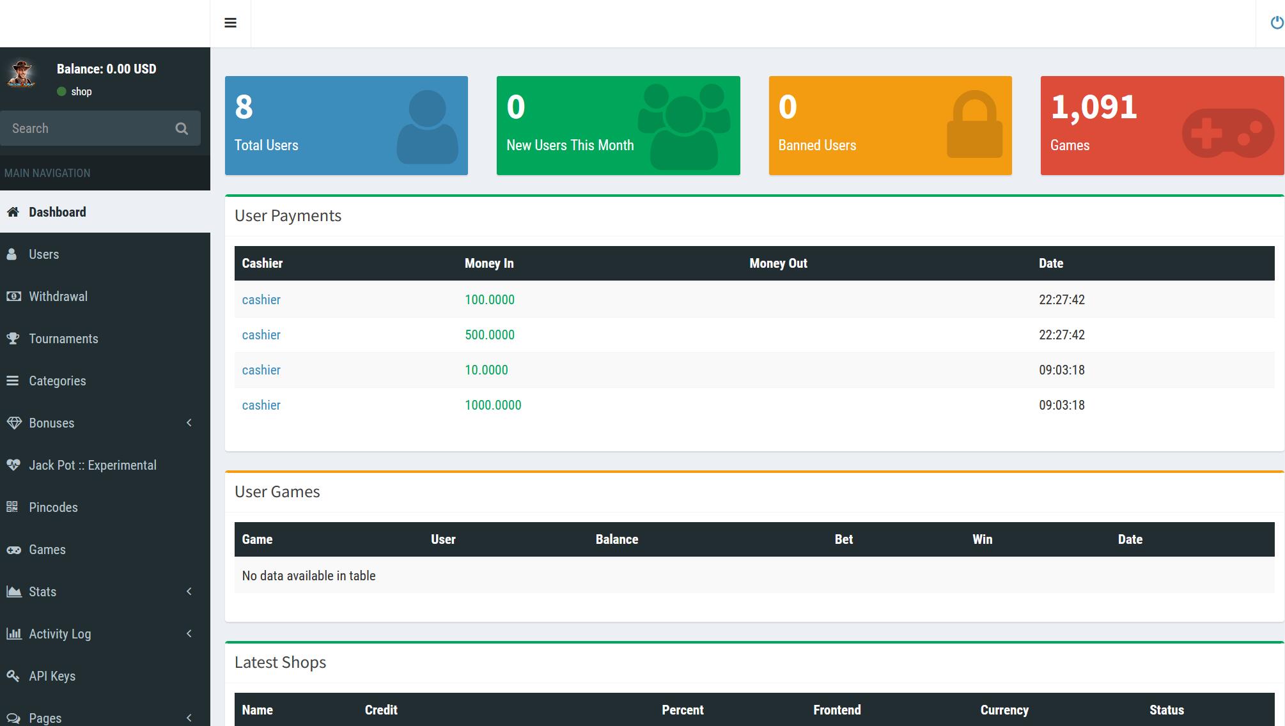The width and height of the screenshot is (1285, 726).
Task: Go to the Withdrawal page
Action: (105, 297)
